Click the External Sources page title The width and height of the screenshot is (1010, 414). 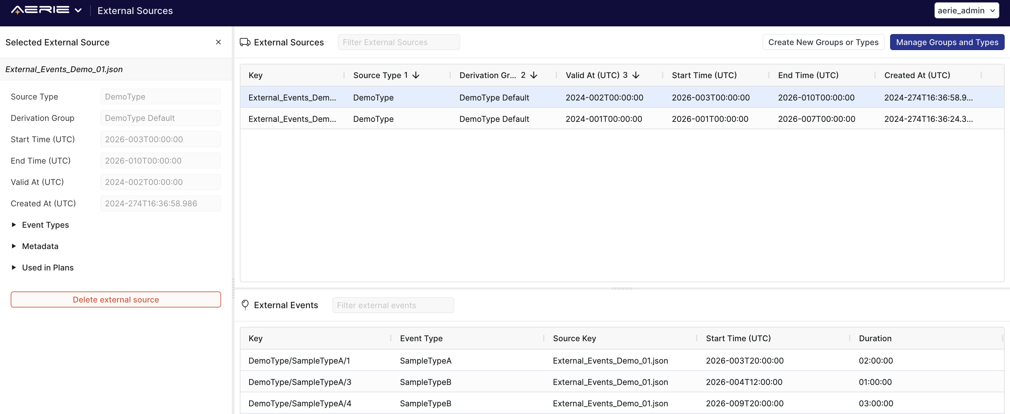click(x=135, y=11)
